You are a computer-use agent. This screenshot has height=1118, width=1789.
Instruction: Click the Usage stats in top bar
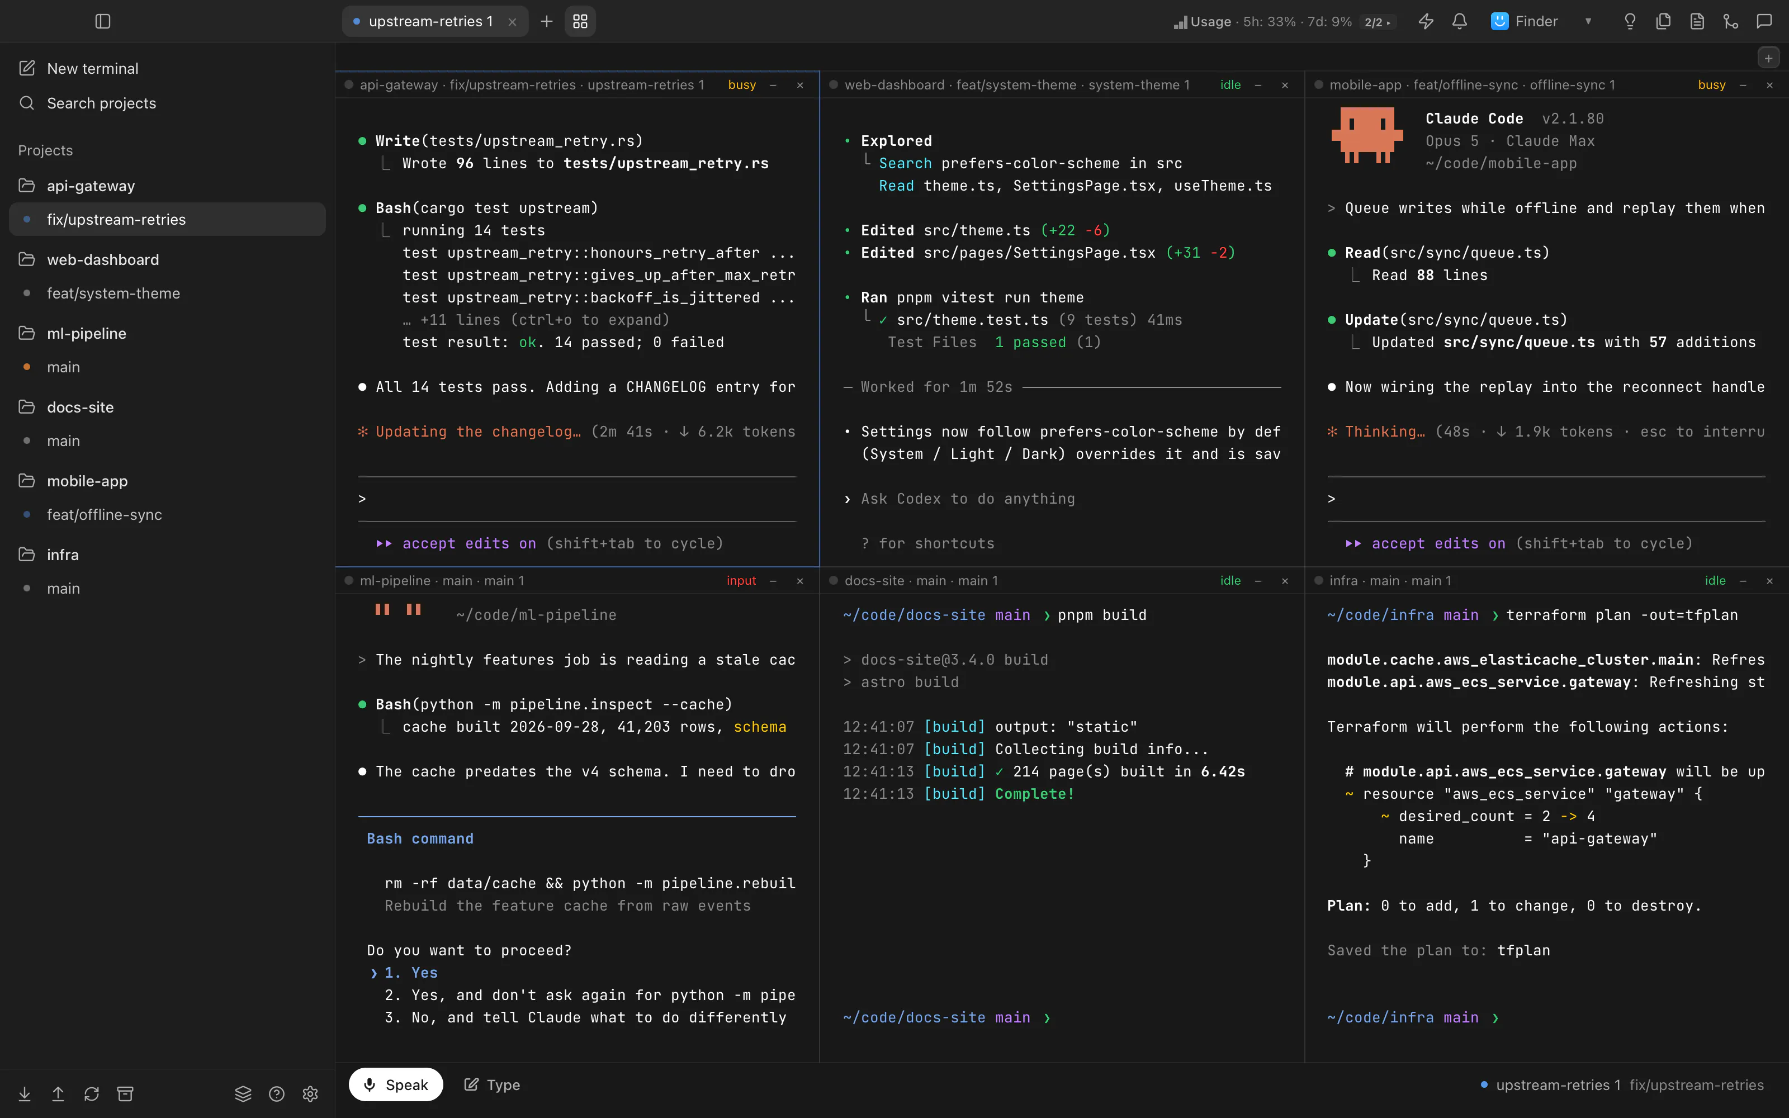[1263, 22]
